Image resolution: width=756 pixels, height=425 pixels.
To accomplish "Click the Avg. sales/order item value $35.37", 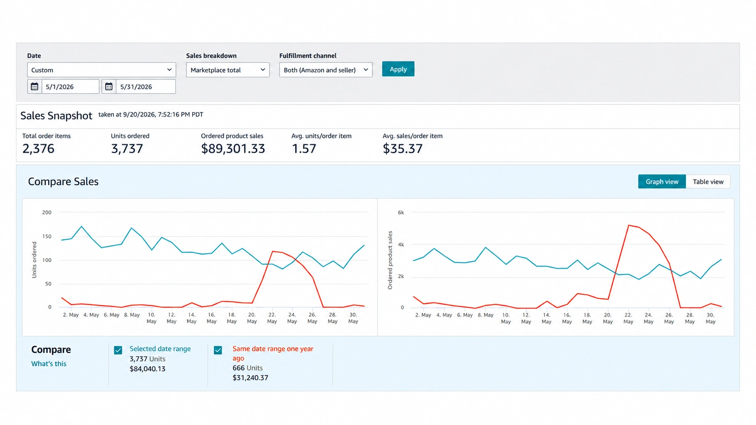I will point(402,149).
